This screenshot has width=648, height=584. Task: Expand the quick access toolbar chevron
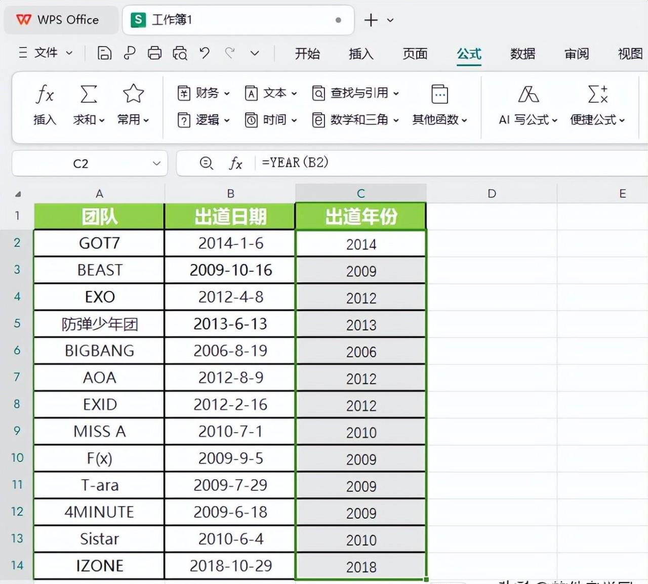coord(255,53)
